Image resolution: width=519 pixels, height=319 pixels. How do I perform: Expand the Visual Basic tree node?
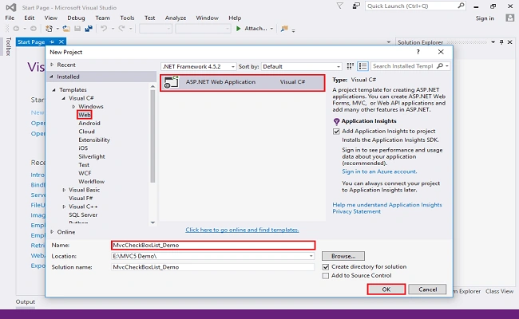(64, 190)
